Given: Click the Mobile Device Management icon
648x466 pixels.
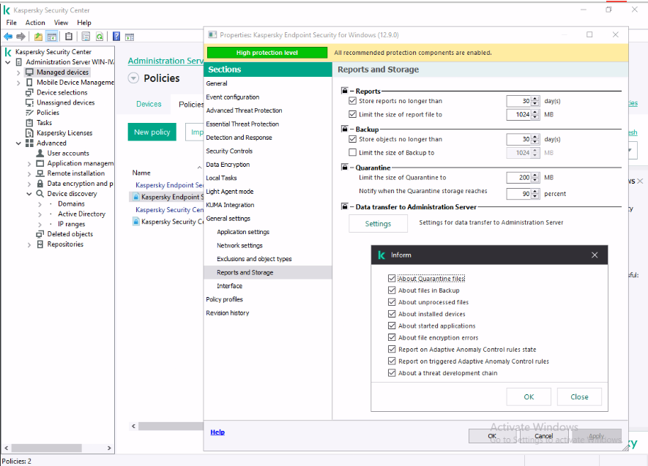Looking at the screenshot, I should click(x=29, y=82).
